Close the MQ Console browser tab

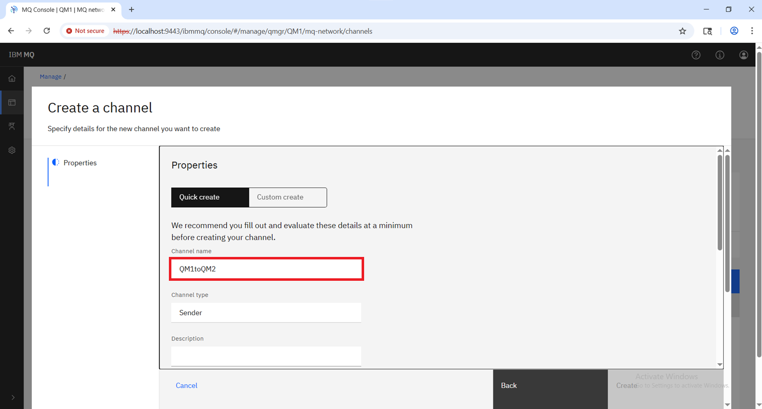tap(113, 9)
